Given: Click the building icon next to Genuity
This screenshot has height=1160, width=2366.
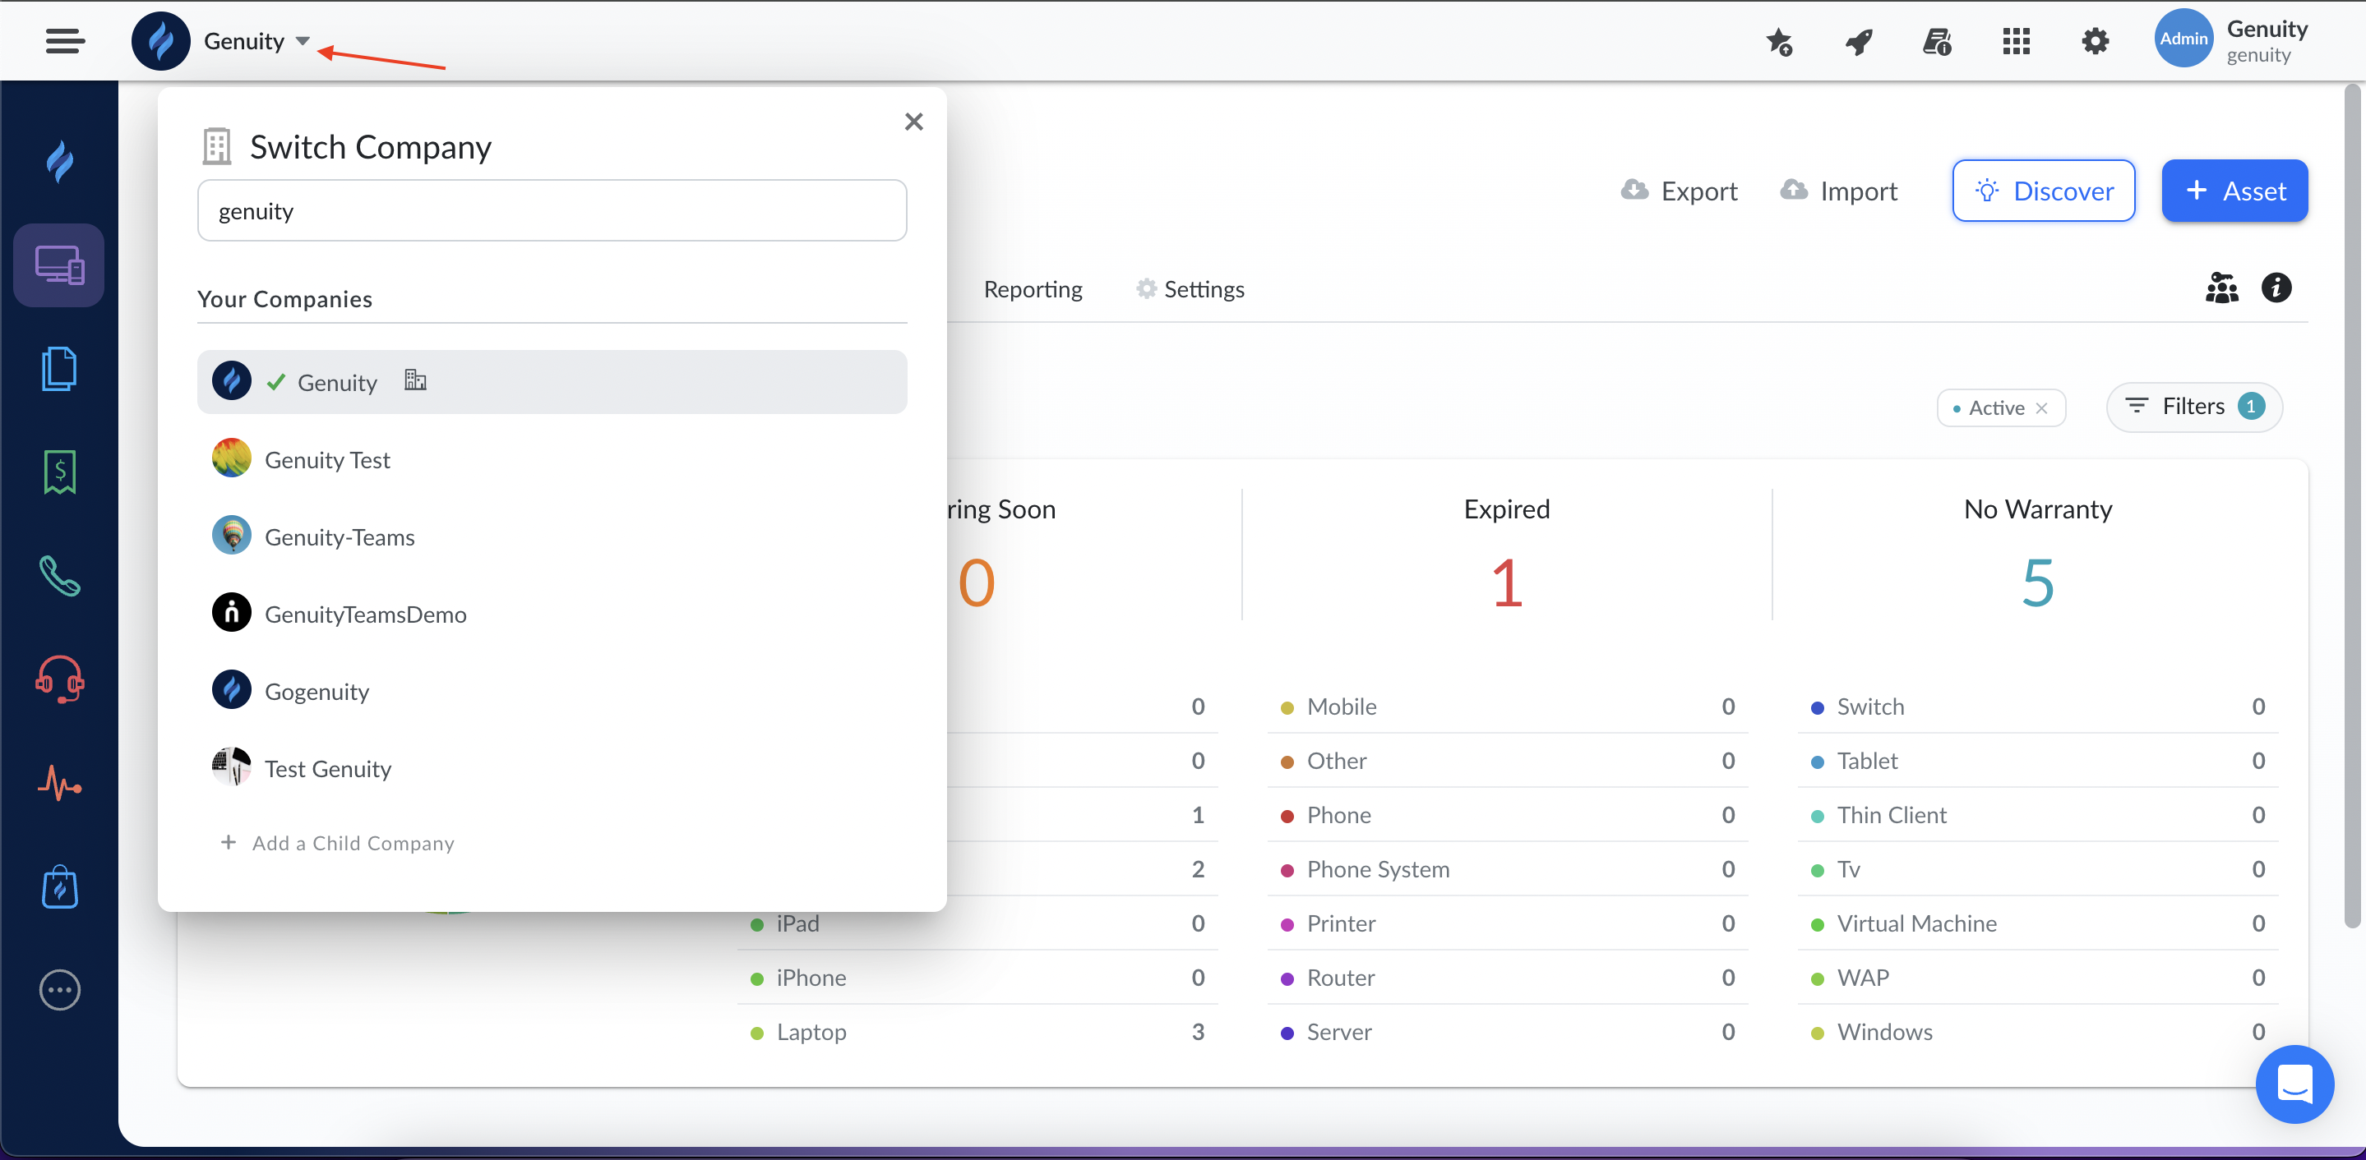Looking at the screenshot, I should coord(415,380).
